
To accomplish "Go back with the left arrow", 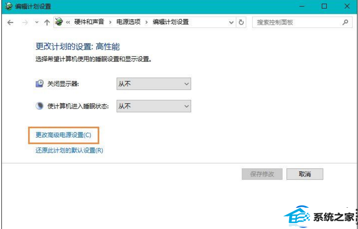I will [x=10, y=23].
